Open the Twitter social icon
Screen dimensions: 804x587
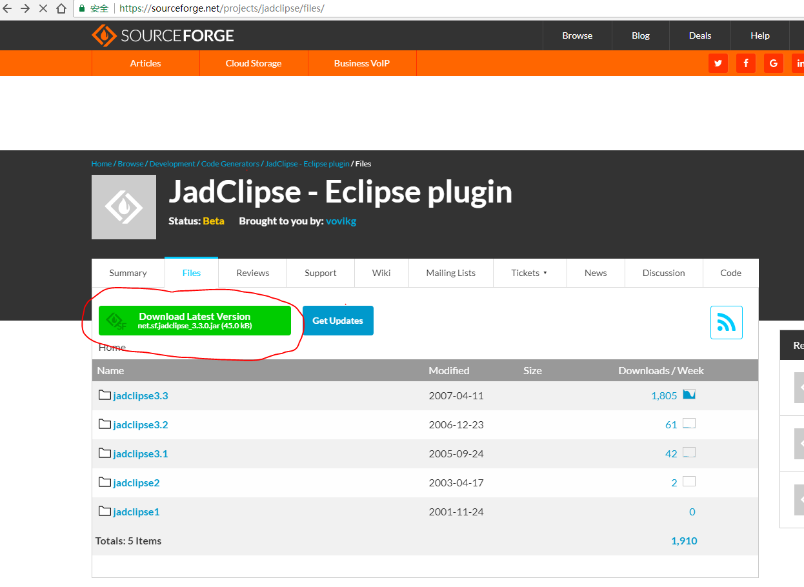[x=718, y=63]
